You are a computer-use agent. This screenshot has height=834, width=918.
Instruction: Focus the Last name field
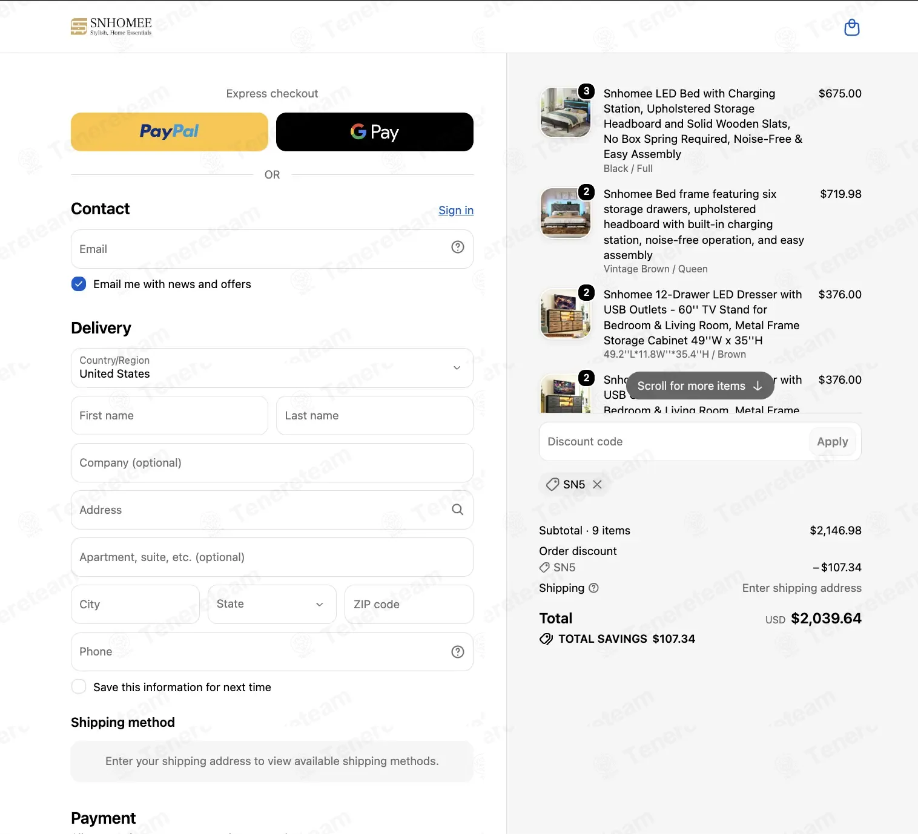(375, 416)
